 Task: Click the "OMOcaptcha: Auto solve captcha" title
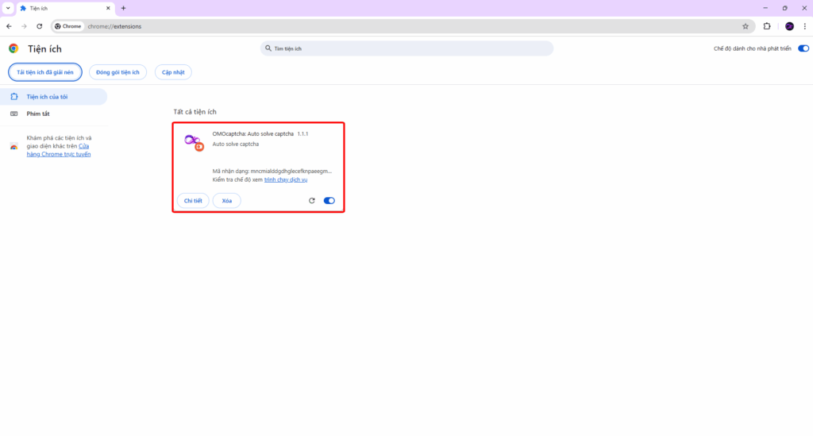click(253, 133)
